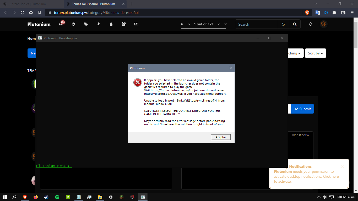Go to browser home page
Viewport: 358px width, 201px height.
click(31, 13)
